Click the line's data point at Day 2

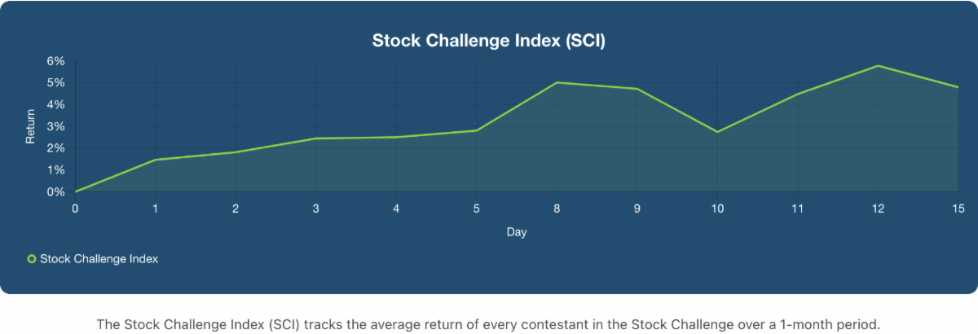(x=236, y=152)
